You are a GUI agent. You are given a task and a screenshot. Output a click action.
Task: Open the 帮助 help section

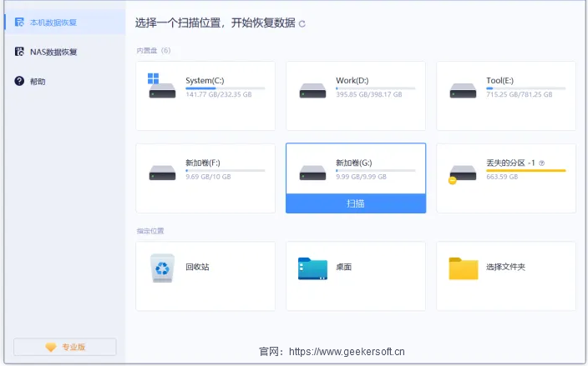click(37, 82)
